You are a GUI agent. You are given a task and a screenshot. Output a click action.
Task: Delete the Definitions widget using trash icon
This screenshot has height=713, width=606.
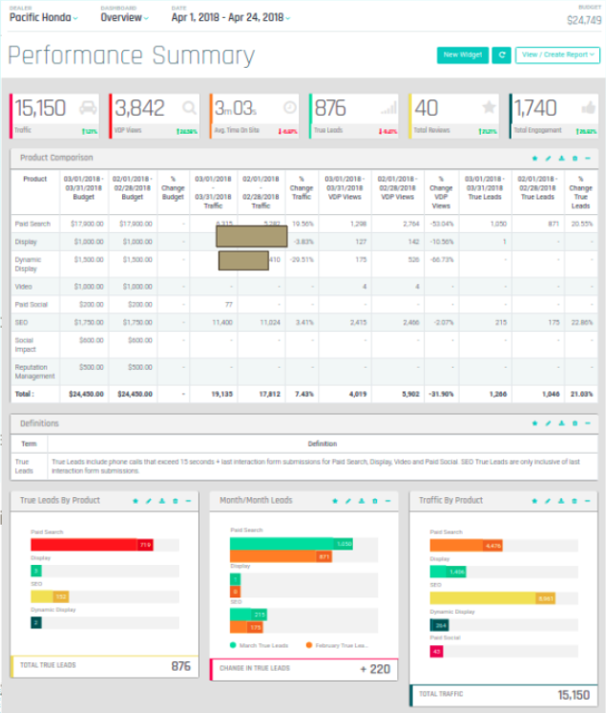[575, 423]
